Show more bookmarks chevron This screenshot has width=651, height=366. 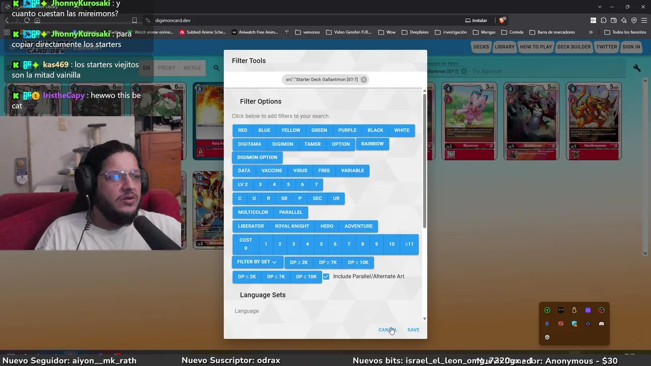(x=590, y=32)
